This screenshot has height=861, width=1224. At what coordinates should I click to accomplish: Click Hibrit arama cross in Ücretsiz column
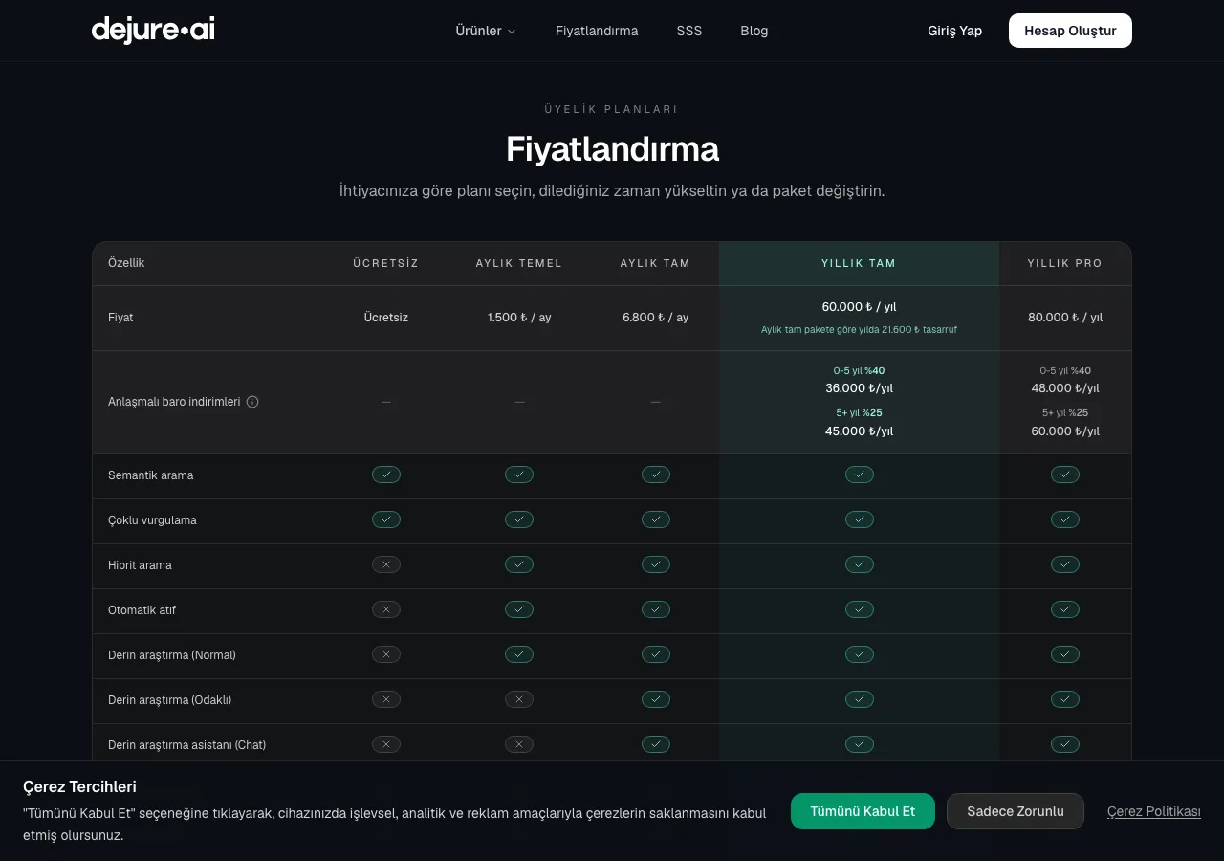click(x=386, y=564)
